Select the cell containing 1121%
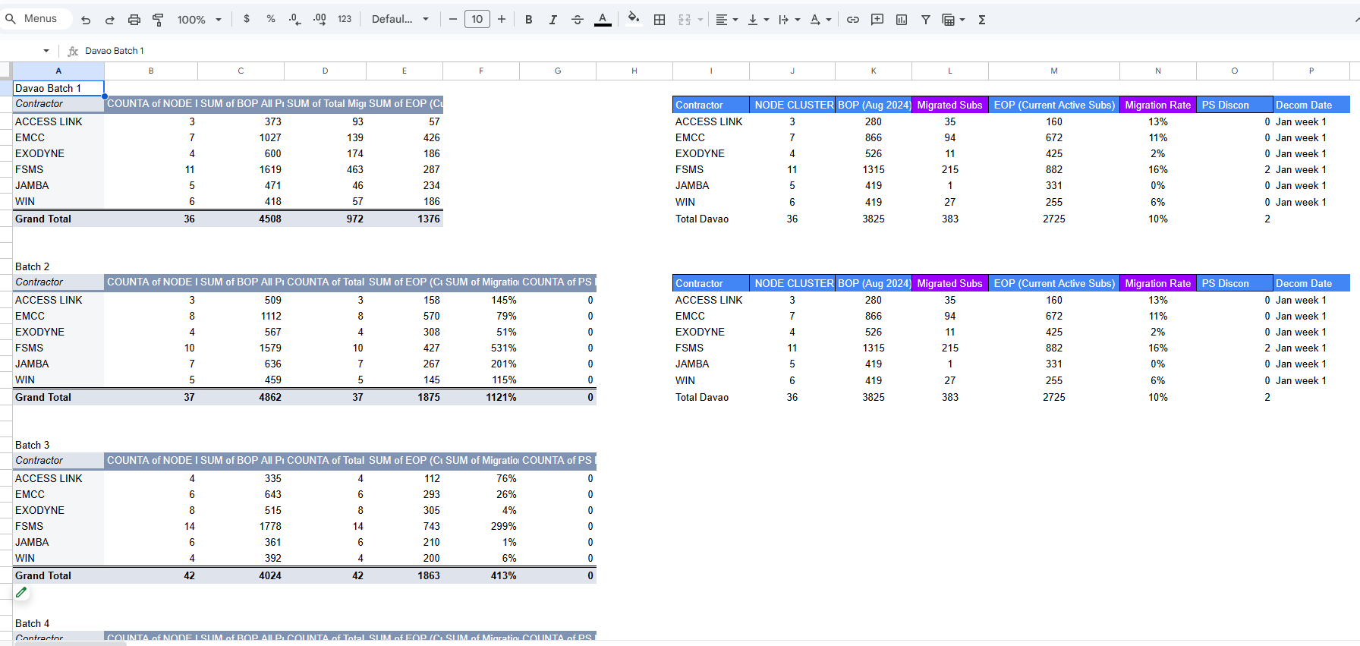 481,397
